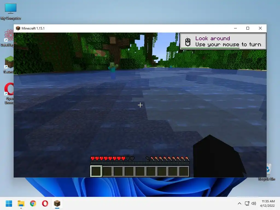The image size is (280, 210).
Task: Click the Minecraft taskbar icon
Action: click(x=57, y=203)
